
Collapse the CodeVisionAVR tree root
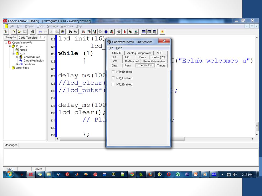(x=6, y=43)
